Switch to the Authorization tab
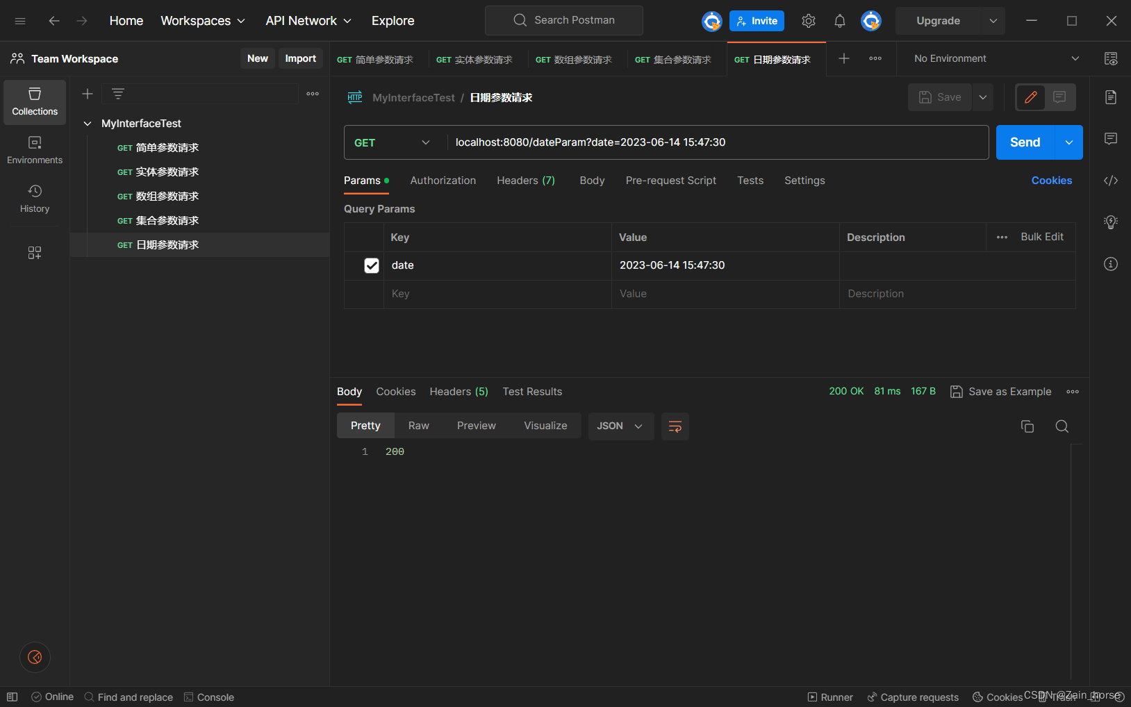The width and height of the screenshot is (1131, 707). pyautogui.click(x=443, y=181)
